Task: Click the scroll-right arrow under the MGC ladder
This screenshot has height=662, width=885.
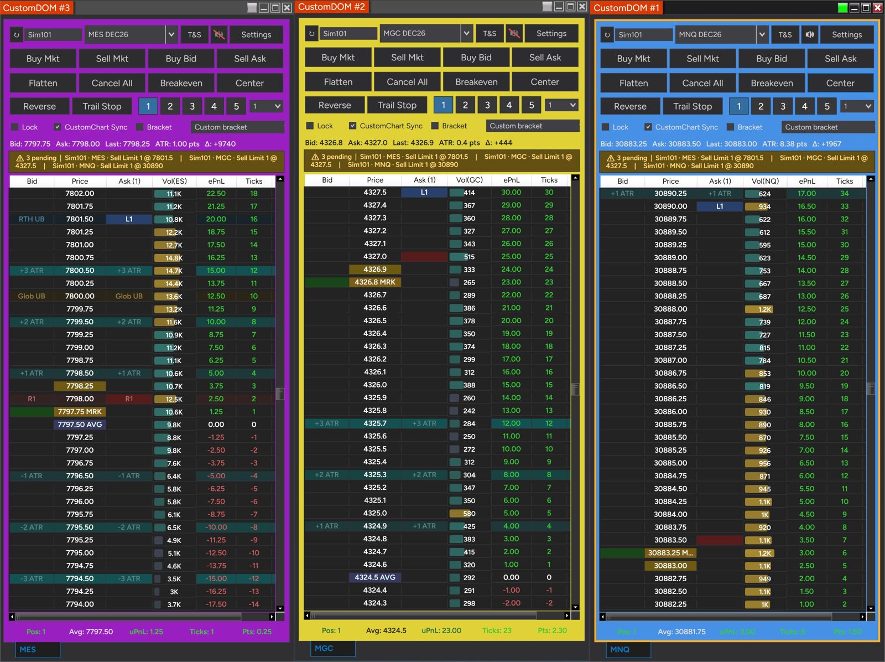Action: point(567,616)
